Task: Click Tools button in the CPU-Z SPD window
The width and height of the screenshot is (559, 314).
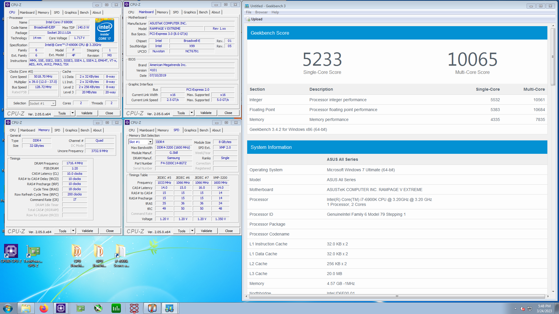Action: tap(182, 231)
